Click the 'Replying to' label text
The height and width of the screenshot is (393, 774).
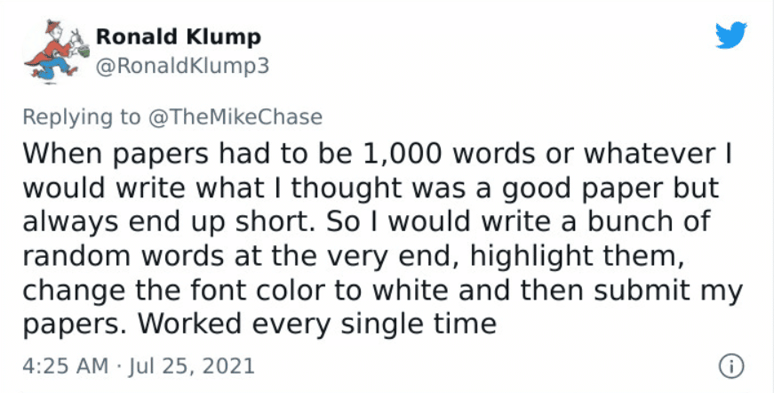pyautogui.click(x=82, y=117)
